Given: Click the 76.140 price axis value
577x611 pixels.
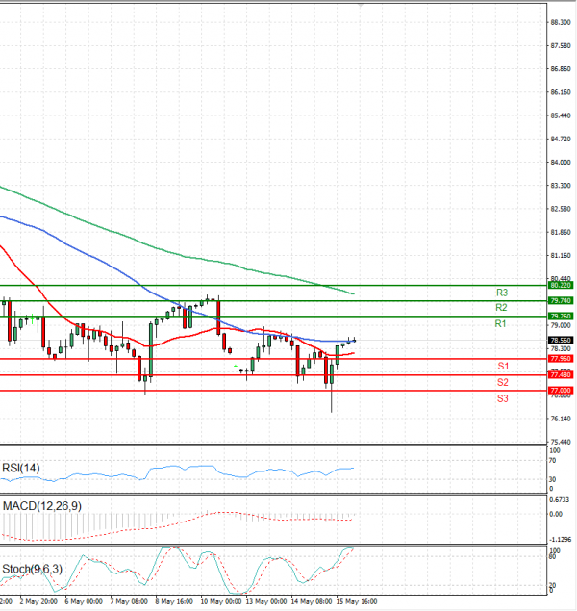Looking at the screenshot, I should (561, 419).
